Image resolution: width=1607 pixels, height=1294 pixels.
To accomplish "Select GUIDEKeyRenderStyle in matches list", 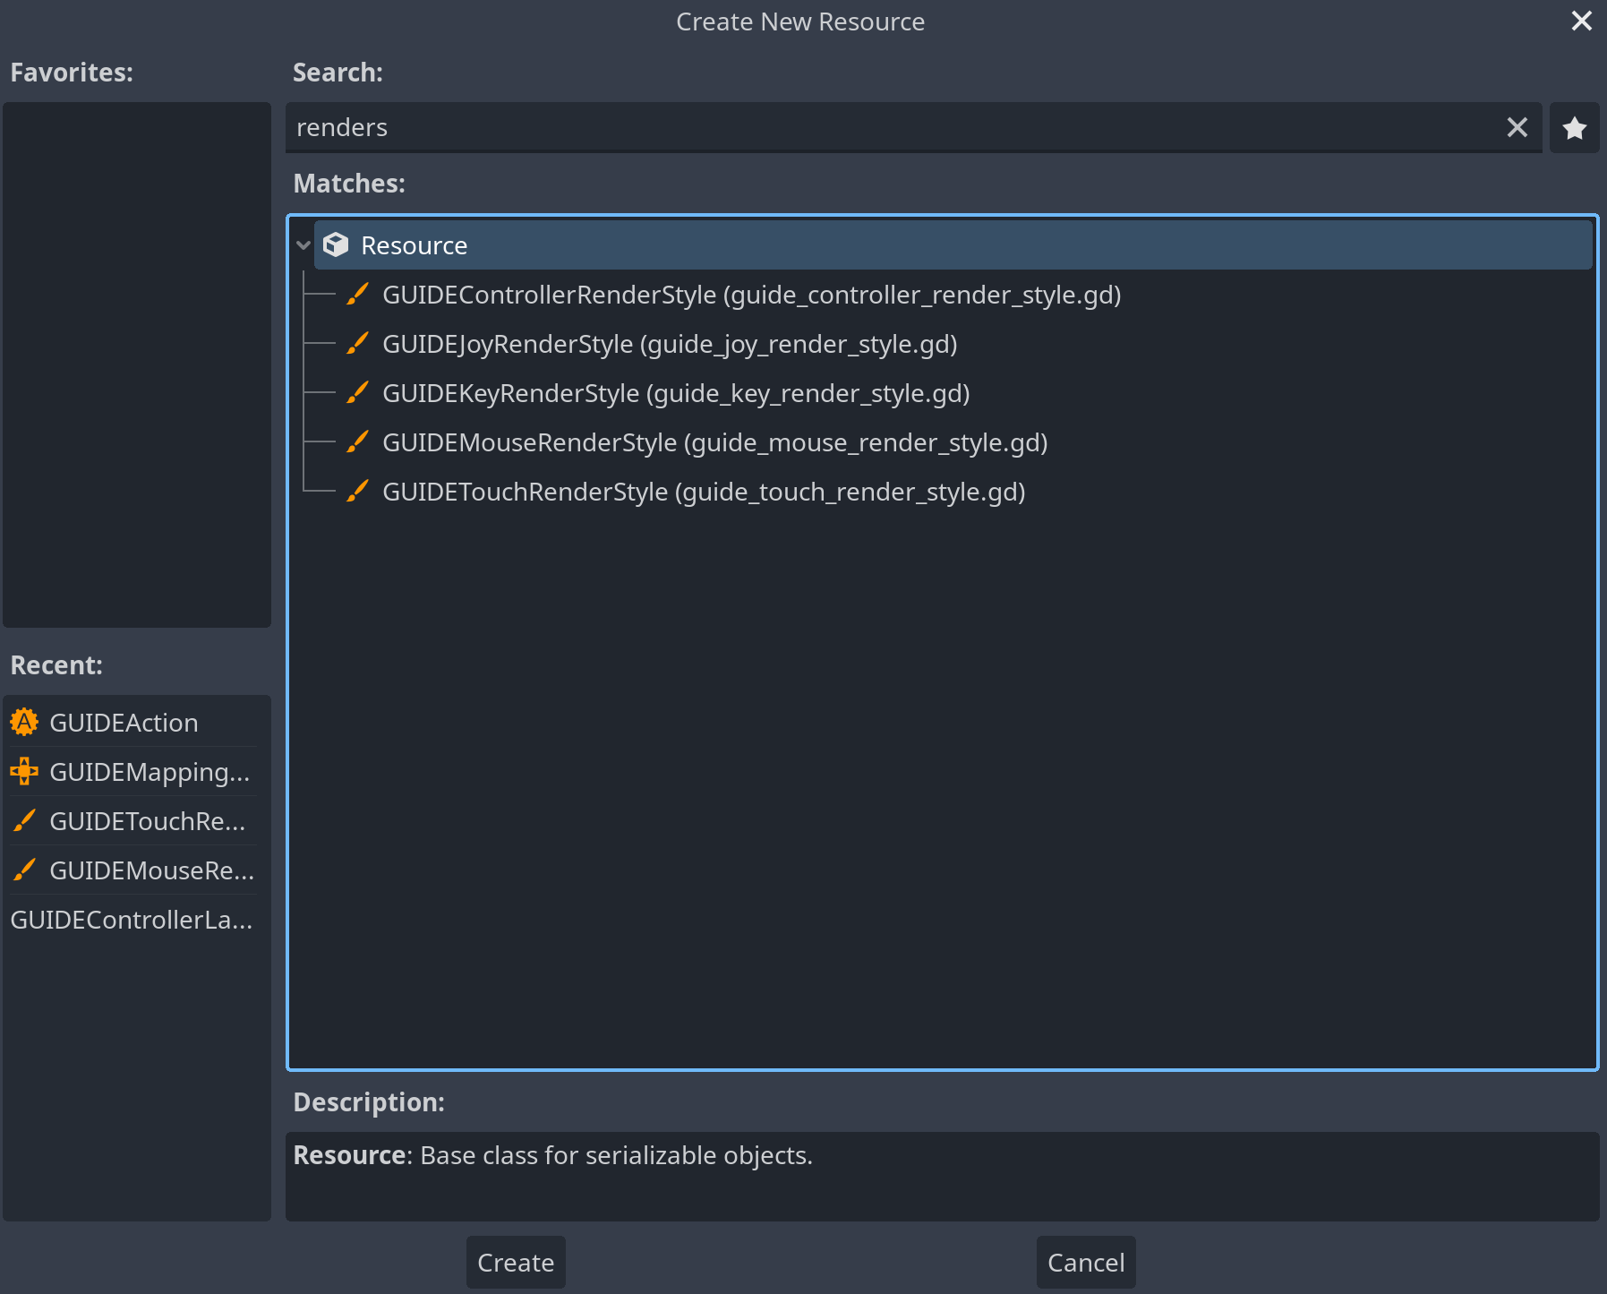I will (x=676, y=393).
